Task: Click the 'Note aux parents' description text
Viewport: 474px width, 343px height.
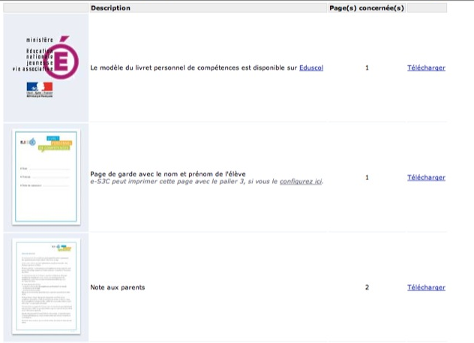Action: pos(117,287)
